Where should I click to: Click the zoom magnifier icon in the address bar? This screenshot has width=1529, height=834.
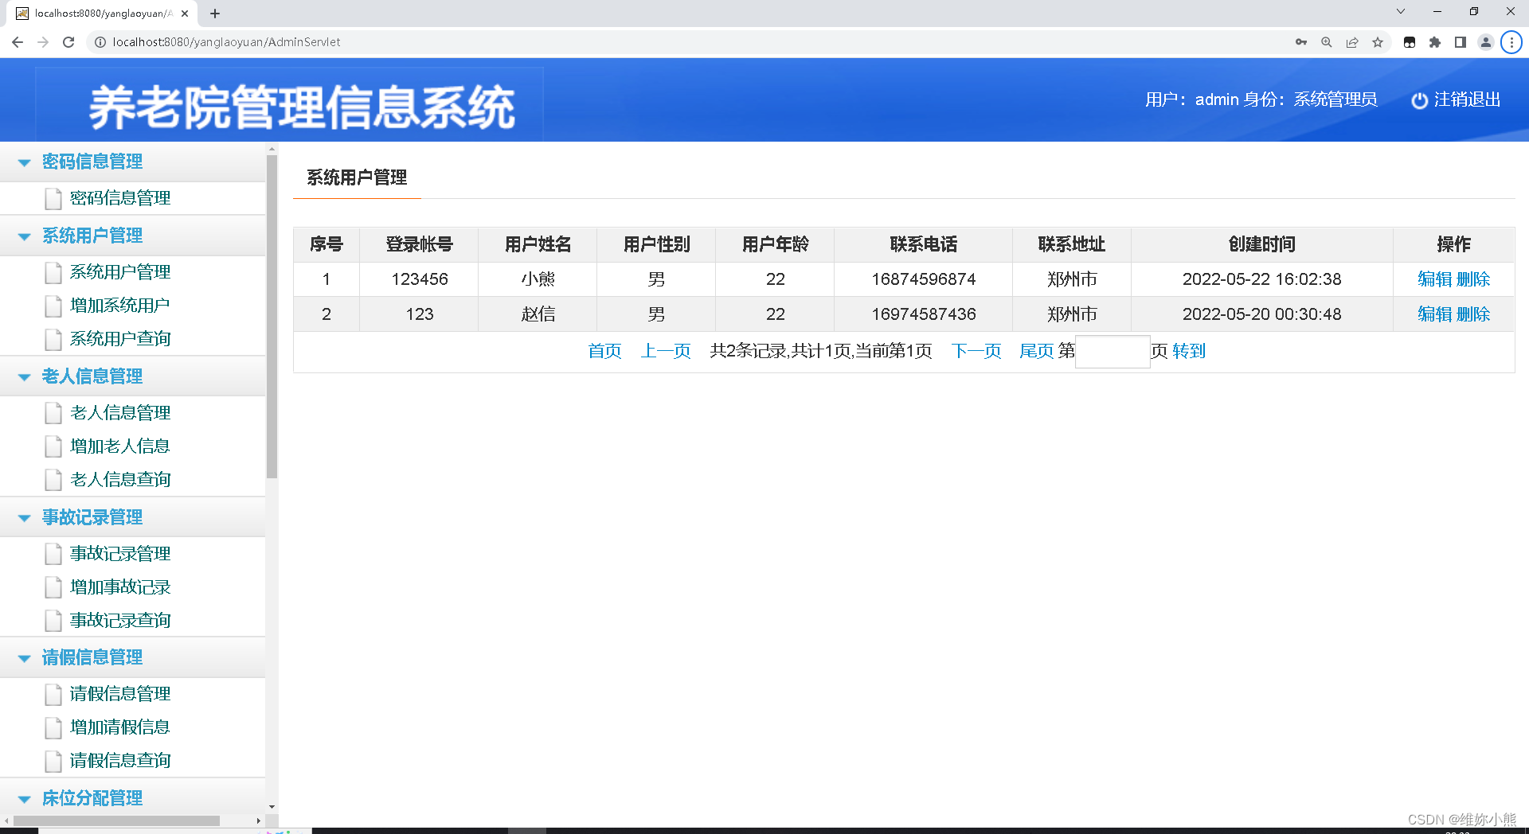coord(1326,42)
